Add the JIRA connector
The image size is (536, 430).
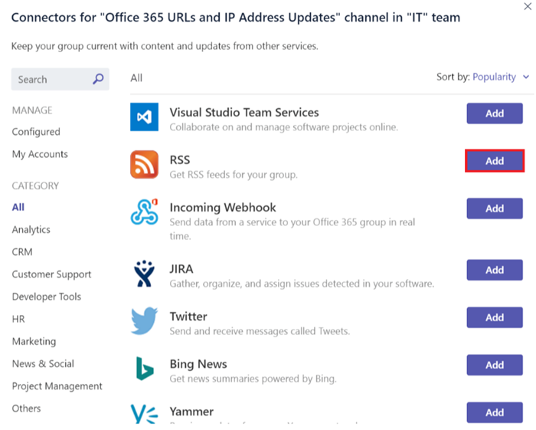coord(495,270)
